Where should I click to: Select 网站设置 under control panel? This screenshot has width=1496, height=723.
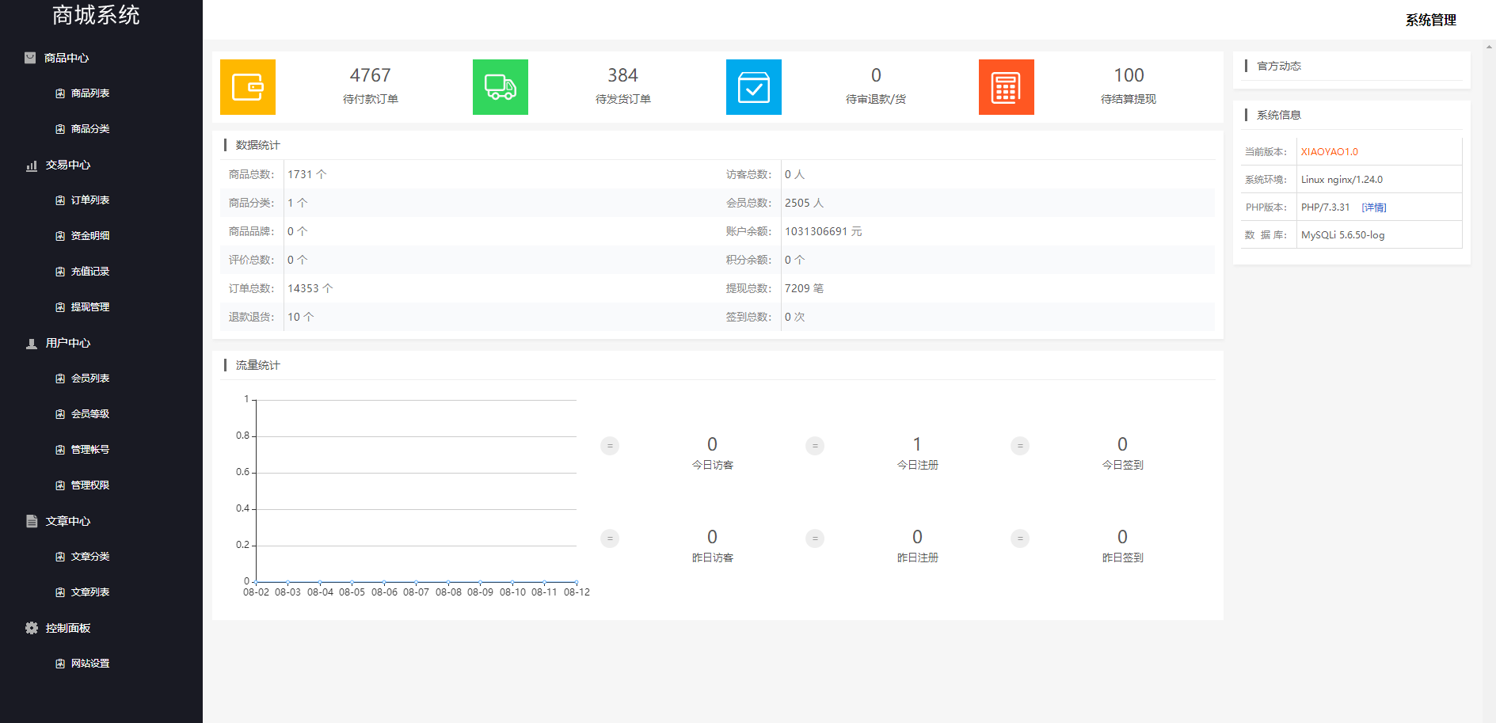tap(89, 664)
